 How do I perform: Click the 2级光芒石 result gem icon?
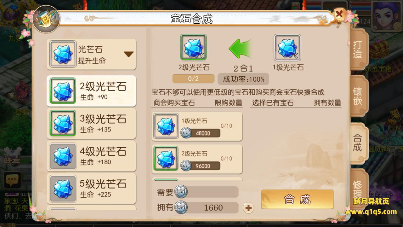point(193,47)
